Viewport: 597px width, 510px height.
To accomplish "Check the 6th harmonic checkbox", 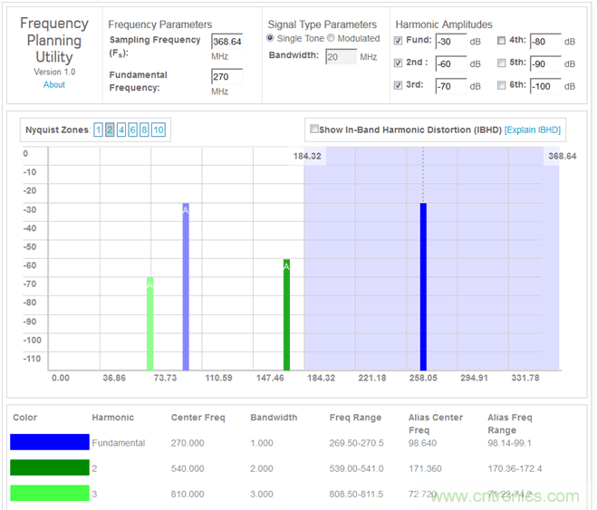I will (502, 85).
